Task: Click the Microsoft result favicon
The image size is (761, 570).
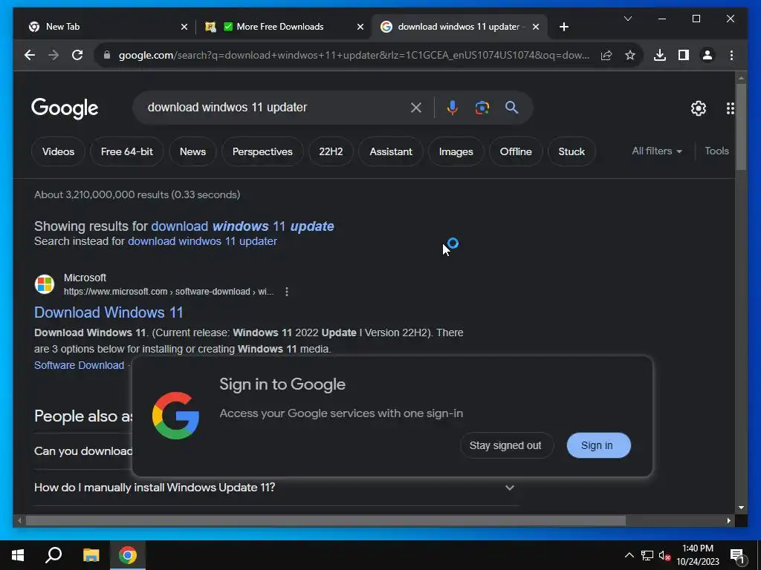Action: (45, 284)
